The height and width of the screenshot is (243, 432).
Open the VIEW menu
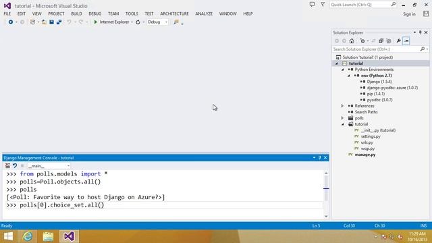pyautogui.click(x=36, y=13)
